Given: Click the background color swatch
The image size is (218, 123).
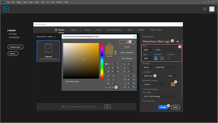Looking at the screenshot, I should 173,84.
